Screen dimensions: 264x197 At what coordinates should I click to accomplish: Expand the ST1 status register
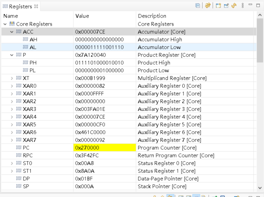(x=12, y=171)
